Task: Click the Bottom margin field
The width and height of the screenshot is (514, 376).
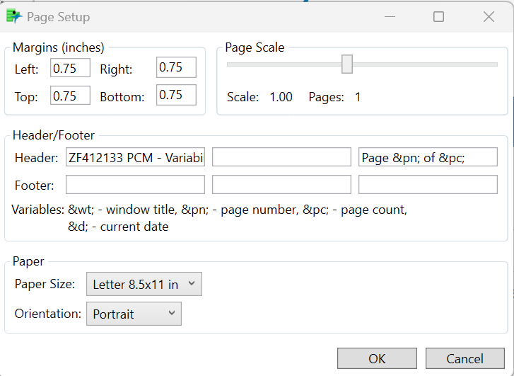Action: (176, 96)
